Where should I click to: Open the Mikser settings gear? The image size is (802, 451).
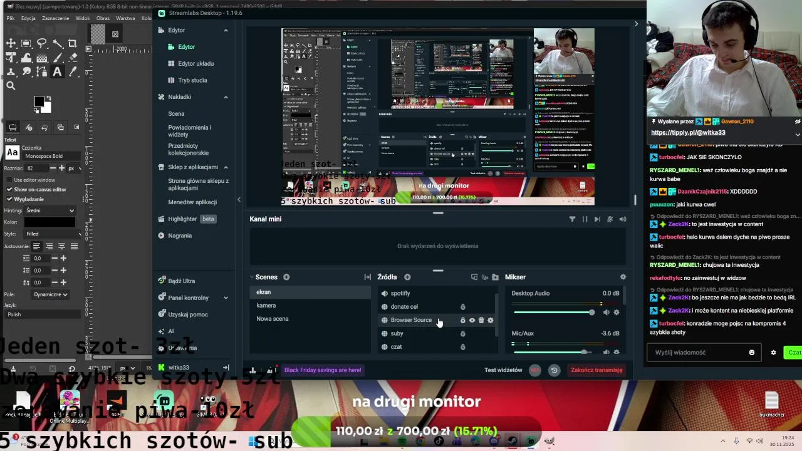tap(623, 277)
